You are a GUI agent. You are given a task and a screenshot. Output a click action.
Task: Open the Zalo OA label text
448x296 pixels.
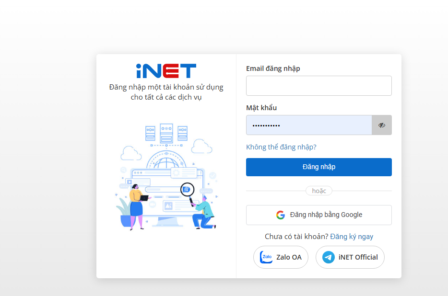pos(289,257)
